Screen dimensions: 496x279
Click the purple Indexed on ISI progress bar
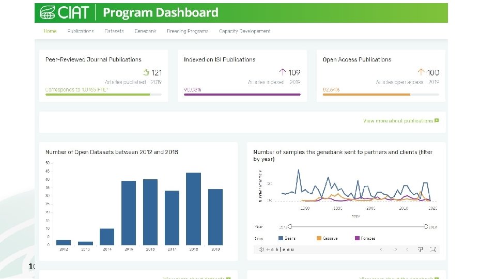click(242, 94)
